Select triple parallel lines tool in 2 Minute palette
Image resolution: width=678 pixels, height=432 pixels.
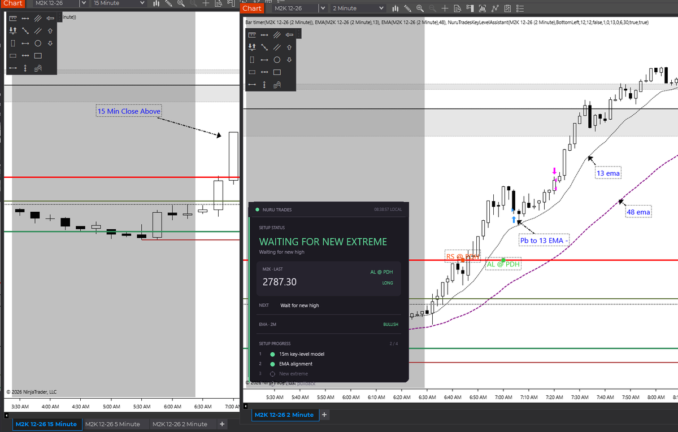coord(277,34)
